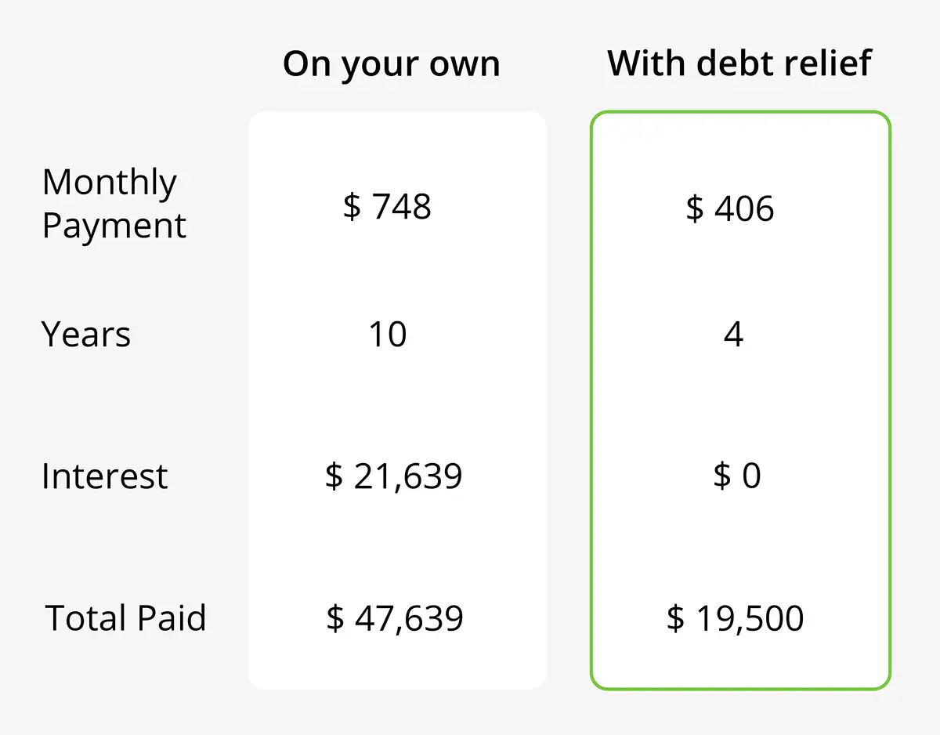Click the 'With debt relief' column heading

click(739, 63)
